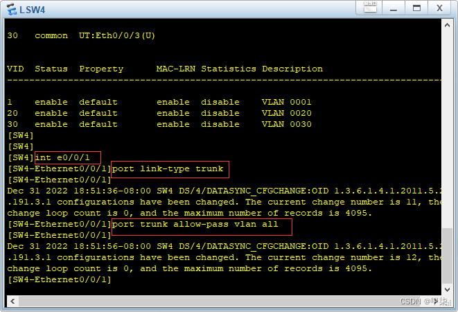Click the 'MAC-LRN' column header
The width and height of the screenshot is (458, 312).
pyautogui.click(x=176, y=69)
